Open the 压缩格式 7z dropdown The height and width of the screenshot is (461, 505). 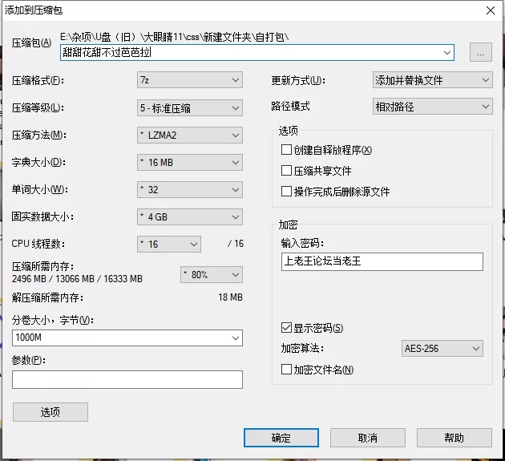tap(190, 80)
